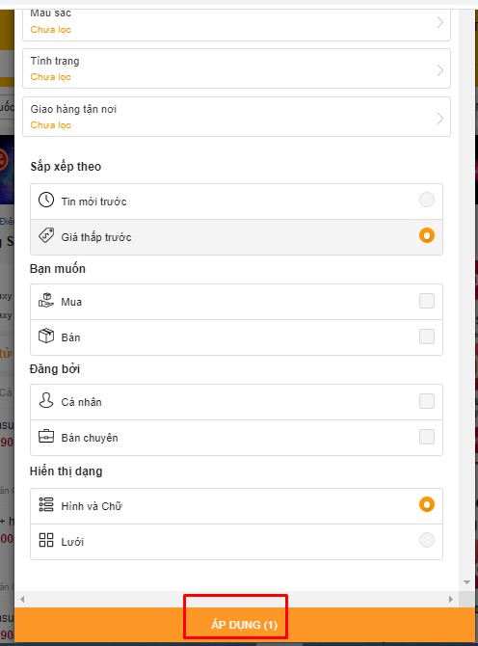Click the briefcase icon for Bán chuyên
This screenshot has width=478, height=646.
coord(46,437)
